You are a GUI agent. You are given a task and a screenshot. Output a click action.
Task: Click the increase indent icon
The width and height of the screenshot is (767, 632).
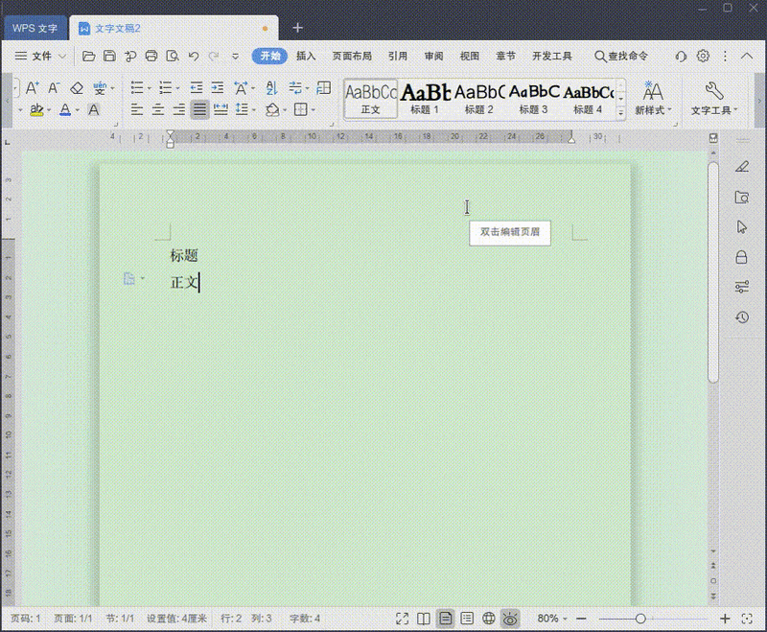click(218, 88)
